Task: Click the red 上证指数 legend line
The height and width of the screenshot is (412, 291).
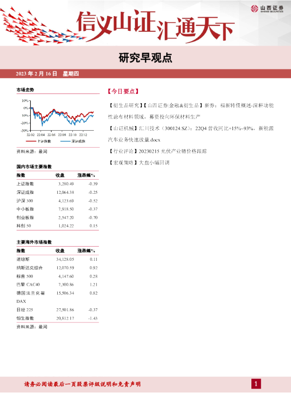Action: (31, 141)
